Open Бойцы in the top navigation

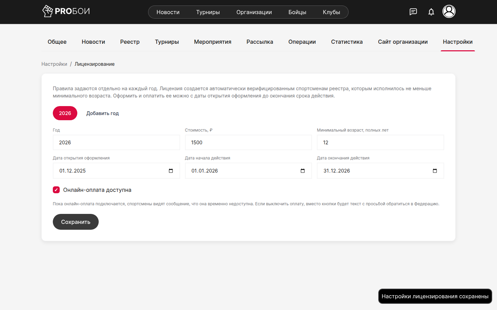click(x=297, y=12)
